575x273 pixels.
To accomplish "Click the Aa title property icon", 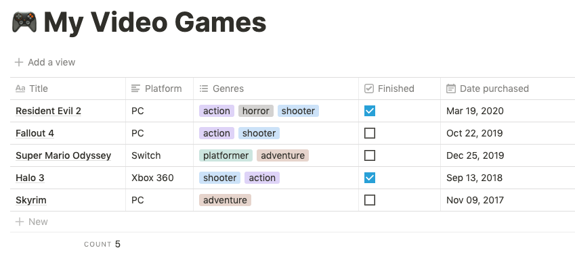I will [x=20, y=89].
